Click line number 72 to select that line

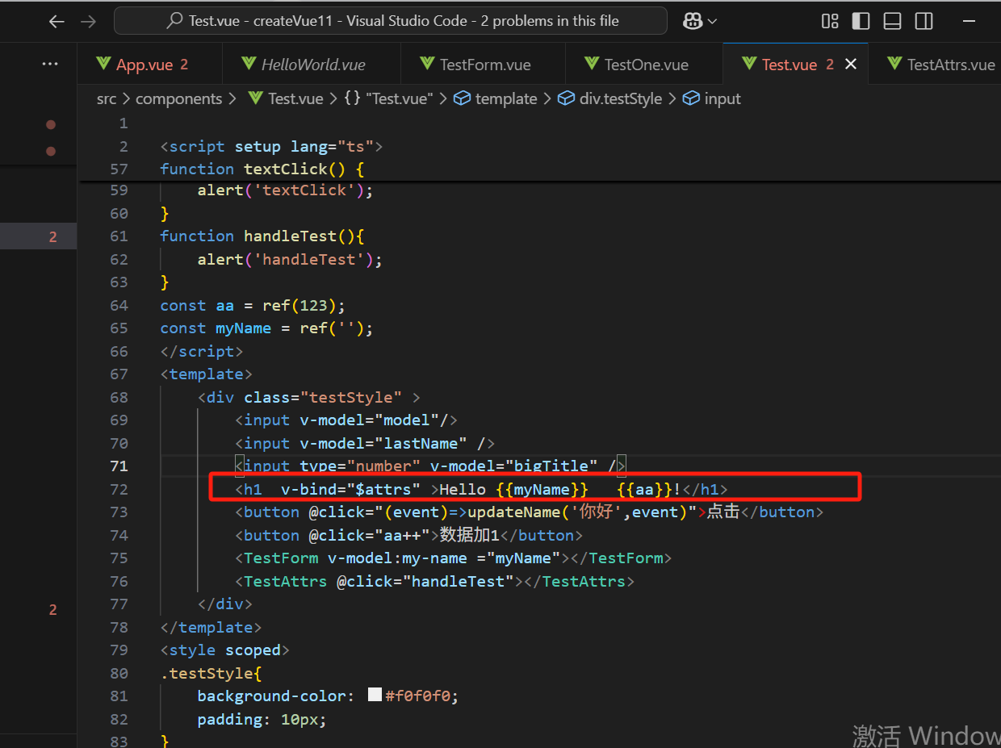119,489
